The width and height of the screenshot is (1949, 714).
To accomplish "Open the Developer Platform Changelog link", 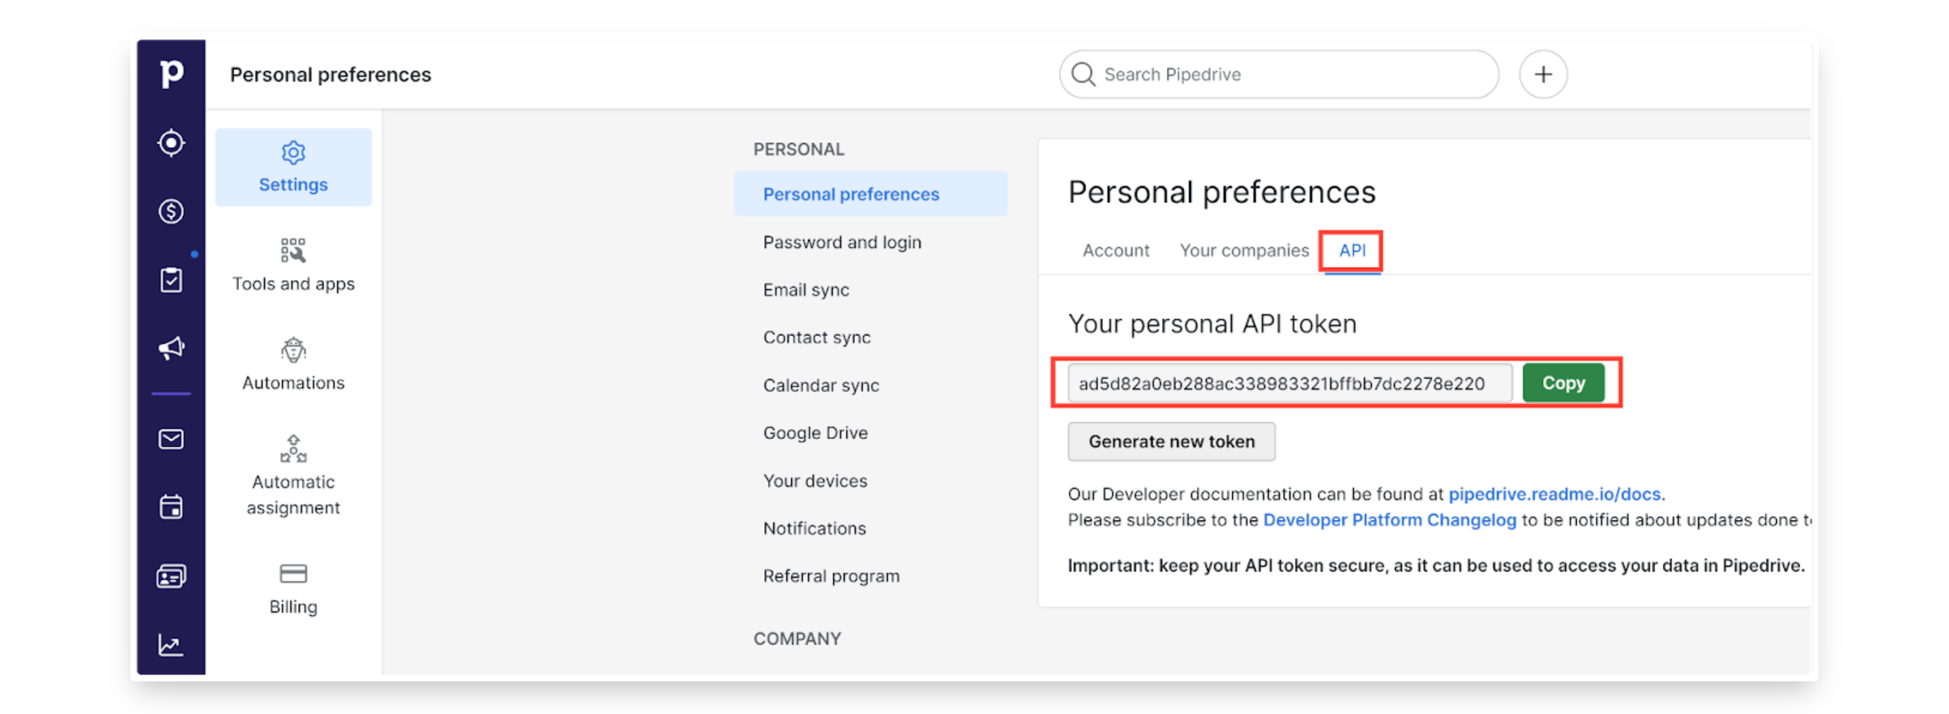I will pos(1390,519).
